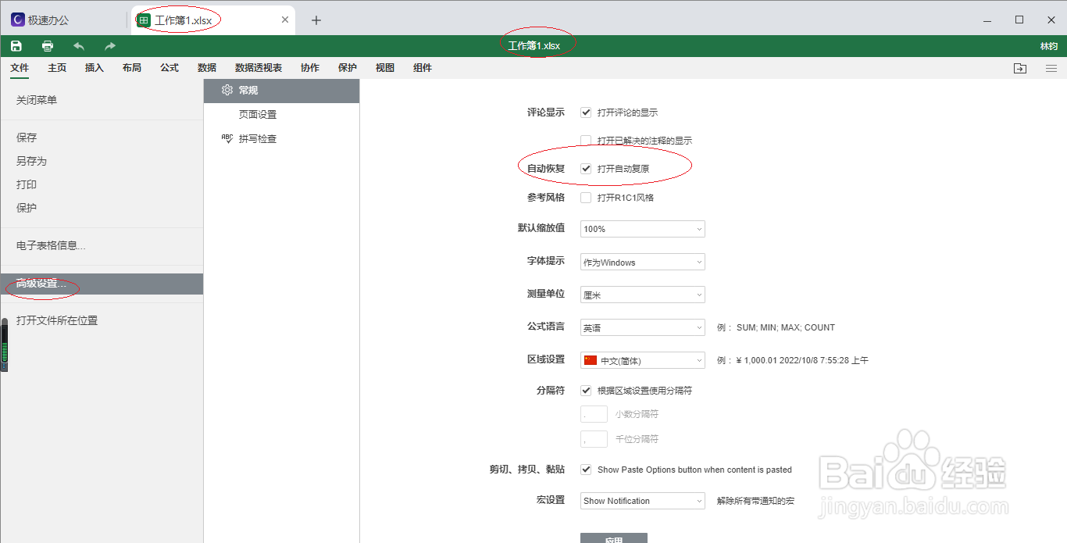Click the 小数分隔符 input field
Screen dimensions: 1067x543
(x=594, y=414)
